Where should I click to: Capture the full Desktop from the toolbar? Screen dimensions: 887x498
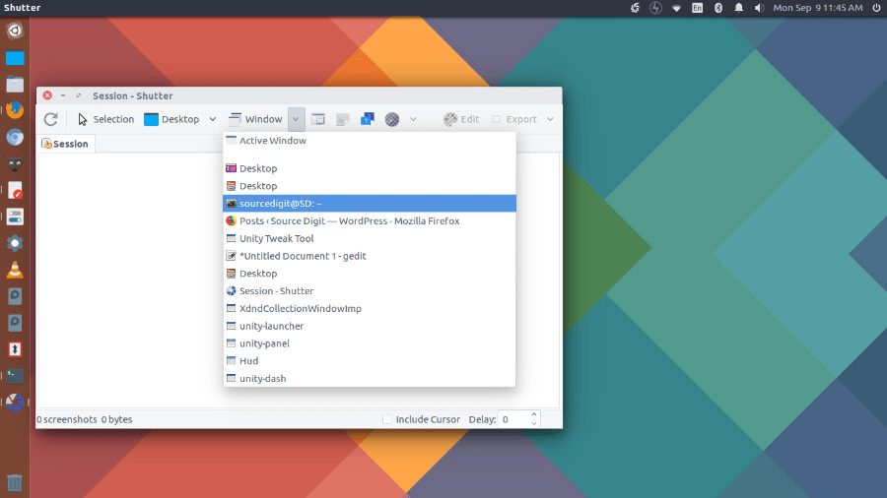171,119
